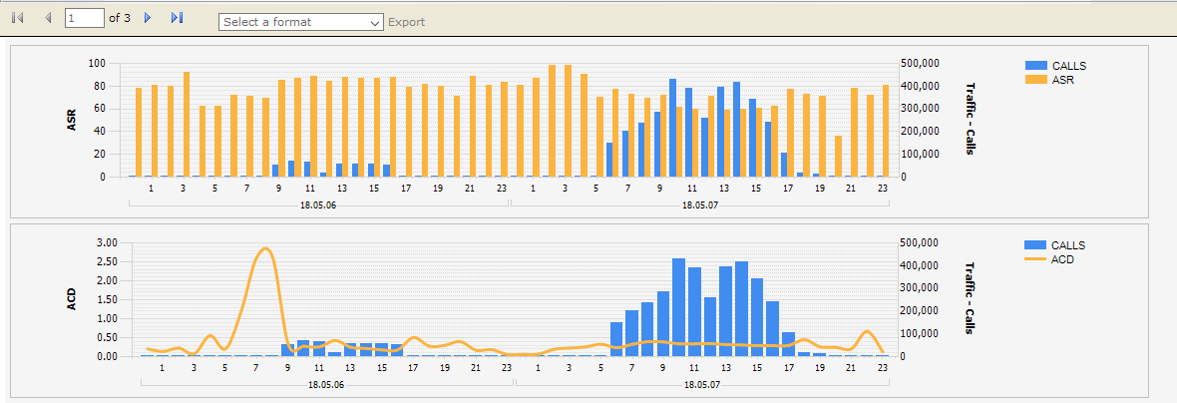
Task: Open the Select a format dropdown
Action: pyautogui.click(x=300, y=22)
